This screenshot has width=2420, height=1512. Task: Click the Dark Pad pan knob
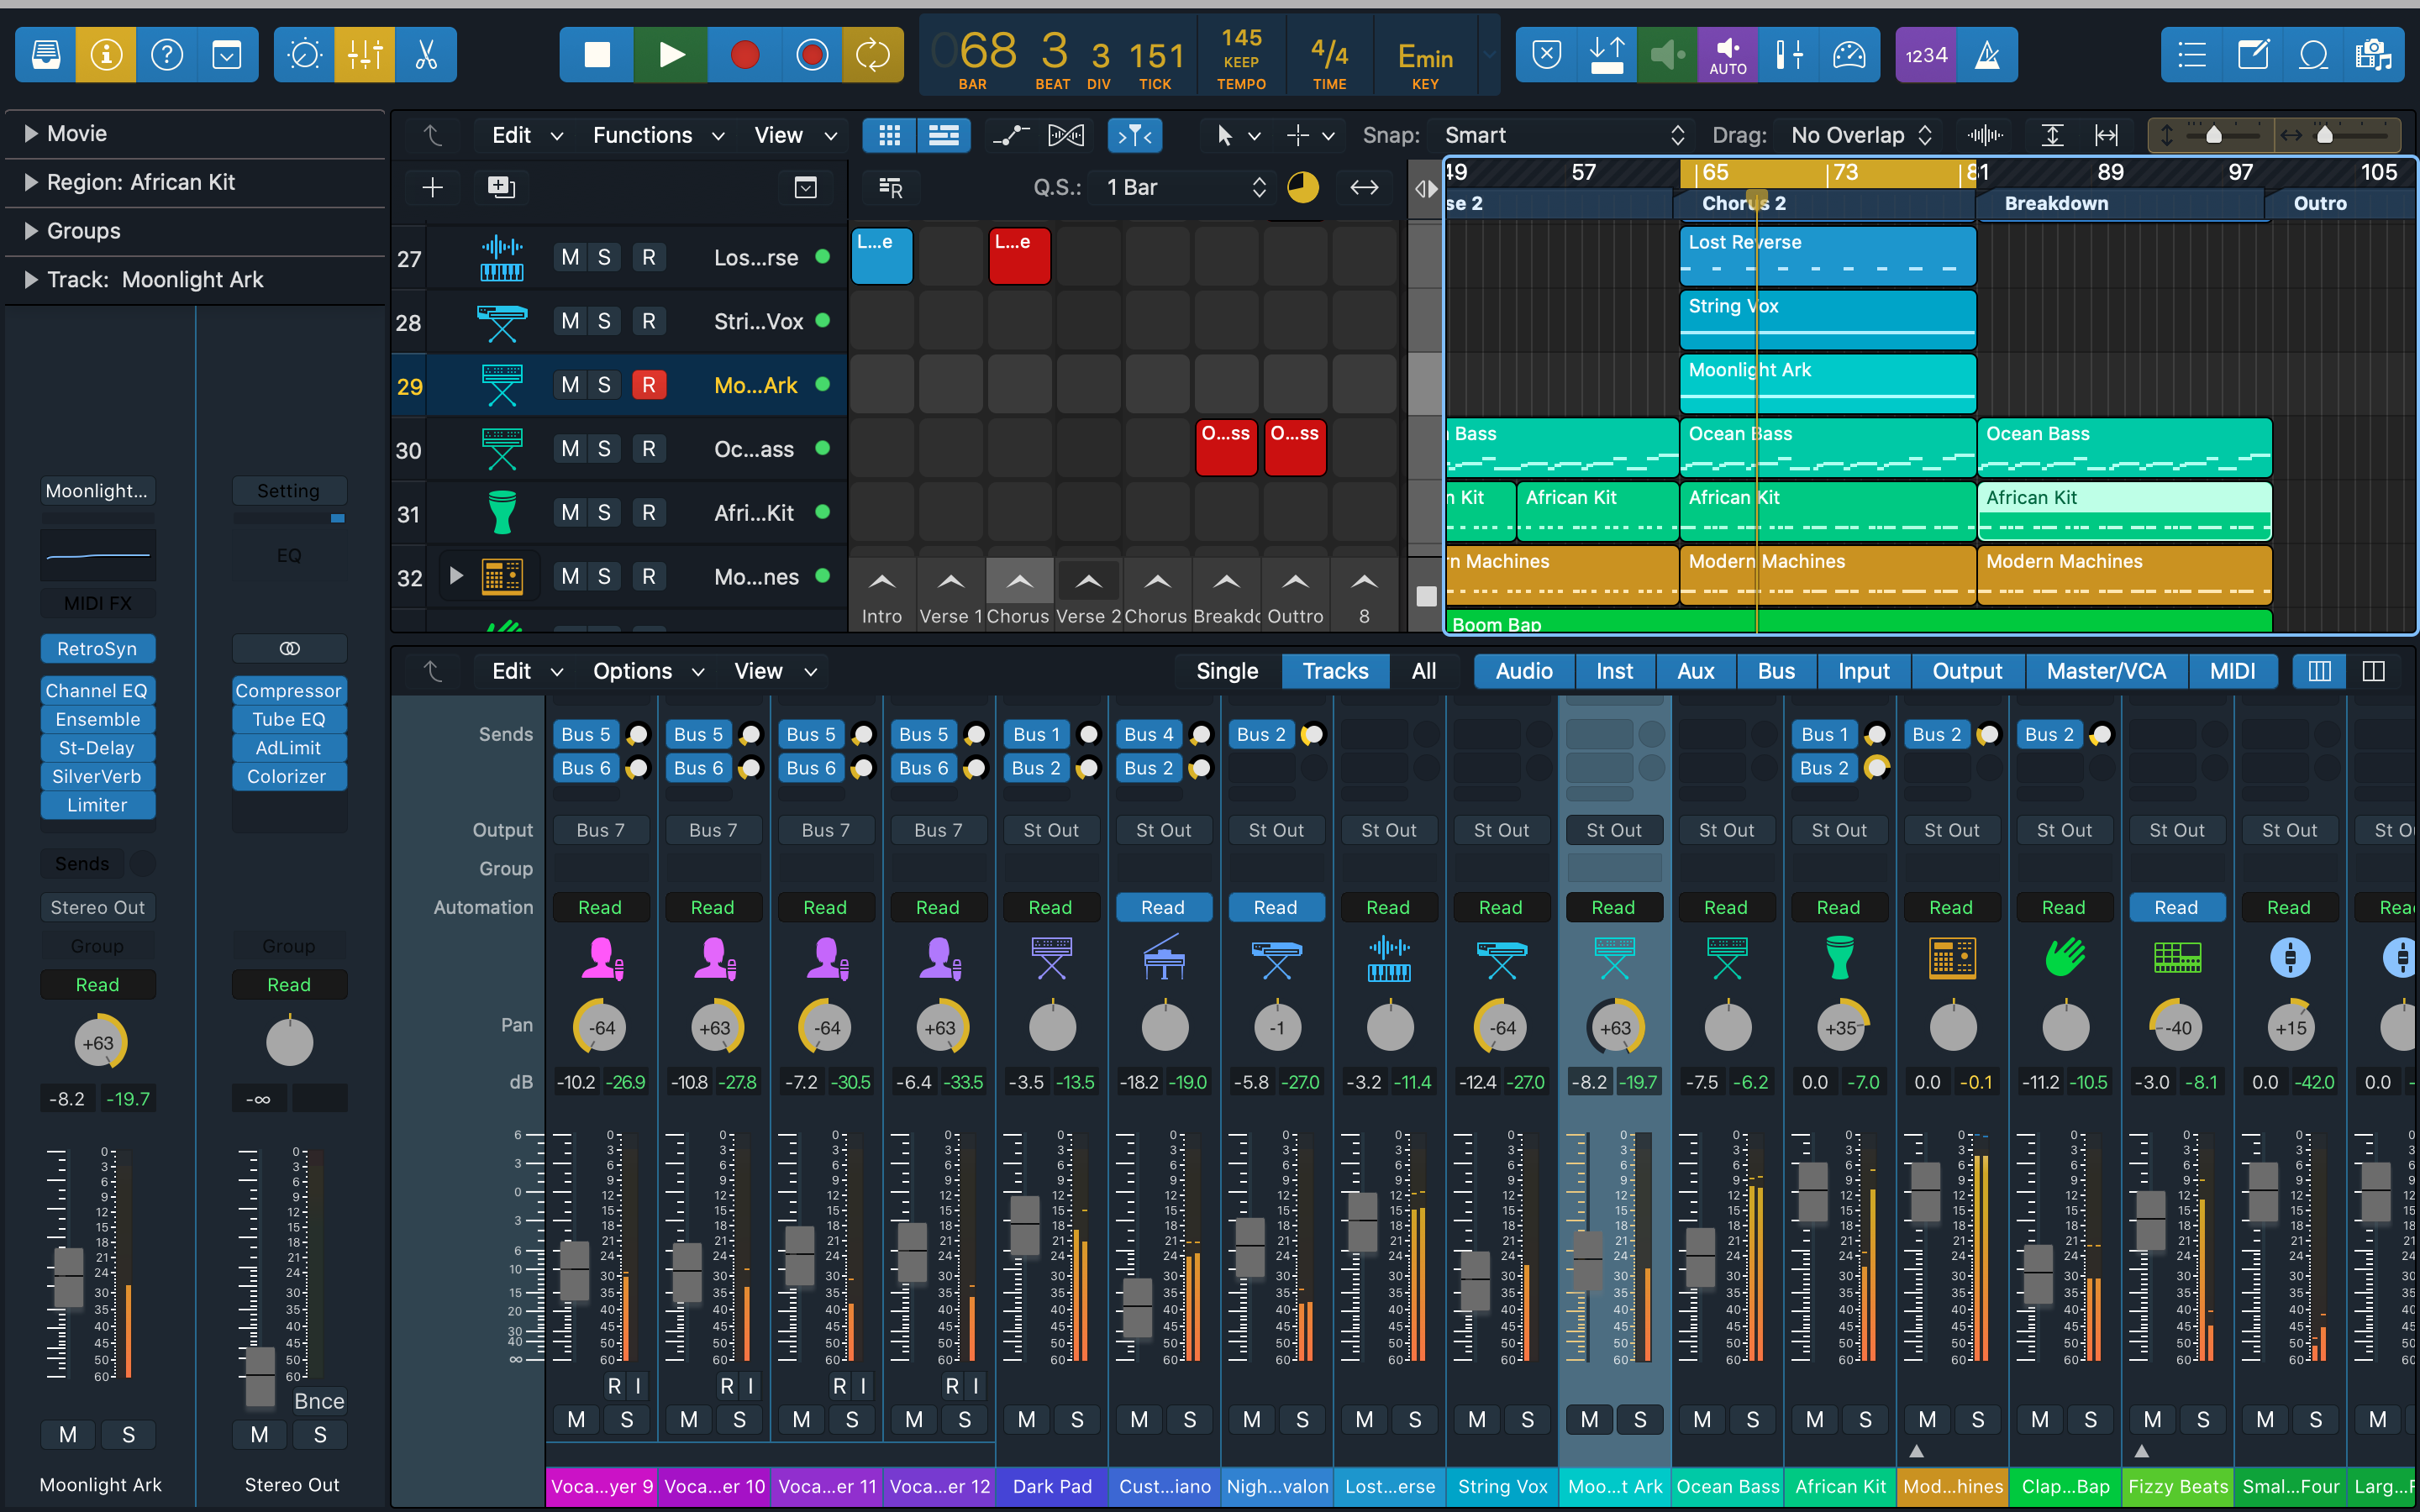pos(1051,1028)
